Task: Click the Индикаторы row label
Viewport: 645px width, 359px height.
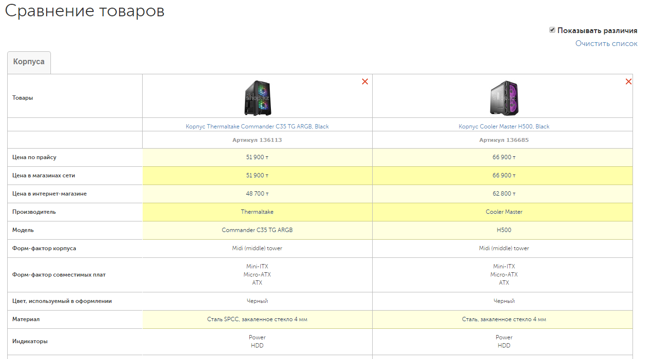Action: point(30,341)
